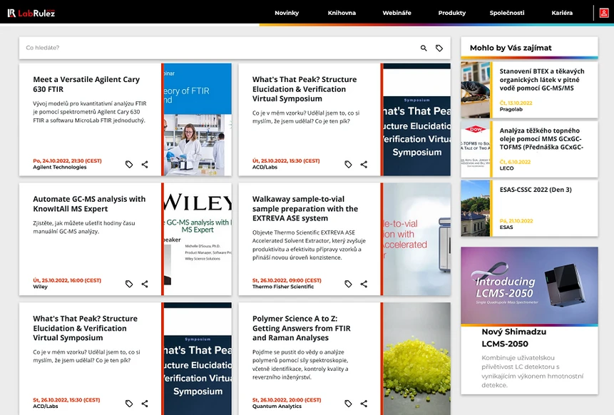Screen dimensions: 614x415
Task: Click the 'LECO' label in sidebar
Action: pos(506,168)
